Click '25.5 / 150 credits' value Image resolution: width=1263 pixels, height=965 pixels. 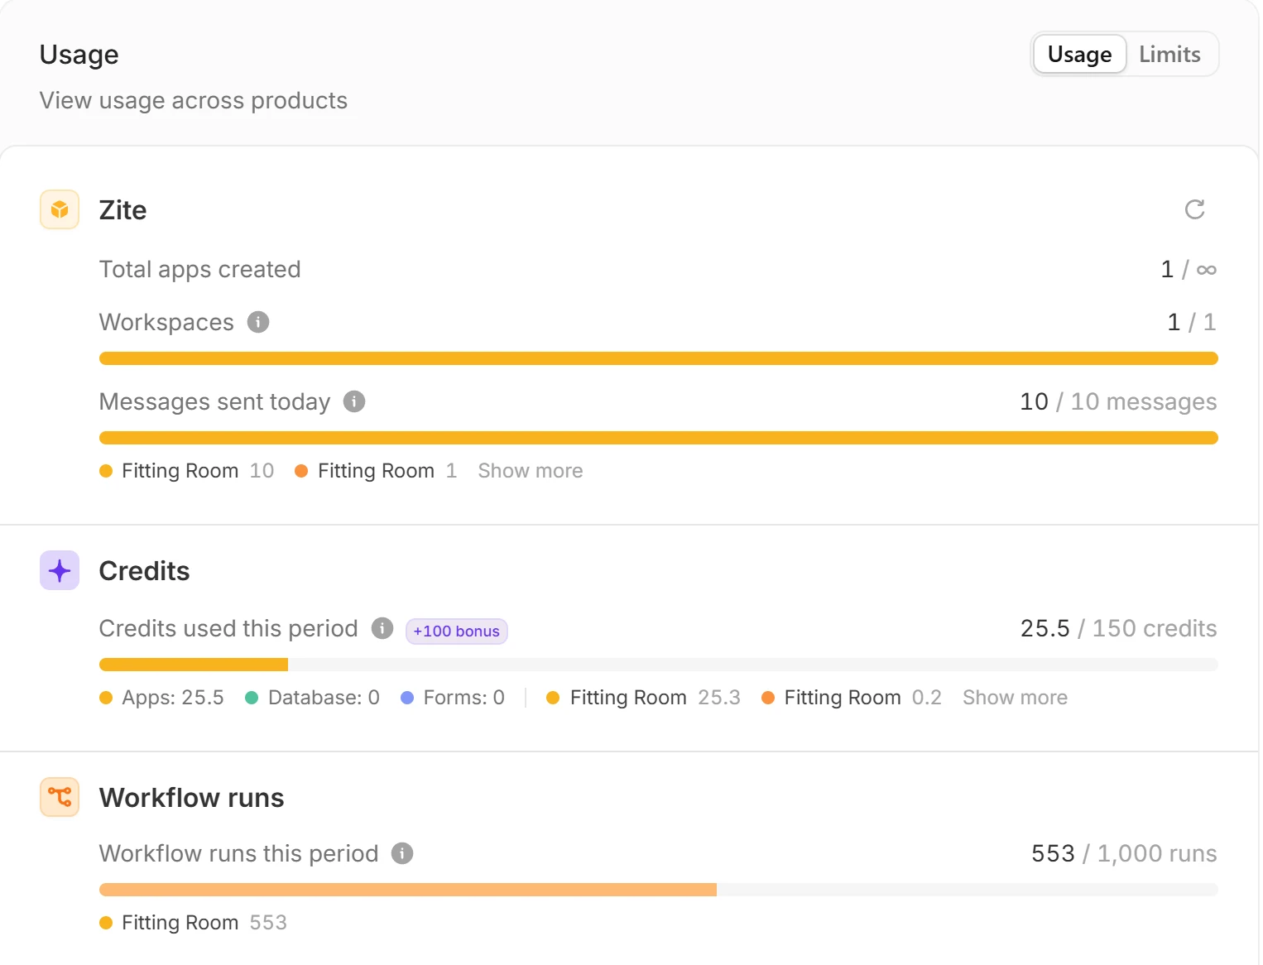click(x=1118, y=628)
